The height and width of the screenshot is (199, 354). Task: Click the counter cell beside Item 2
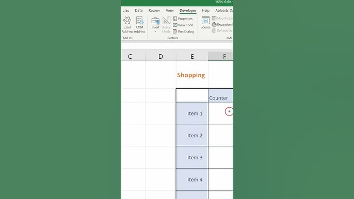(x=220, y=136)
